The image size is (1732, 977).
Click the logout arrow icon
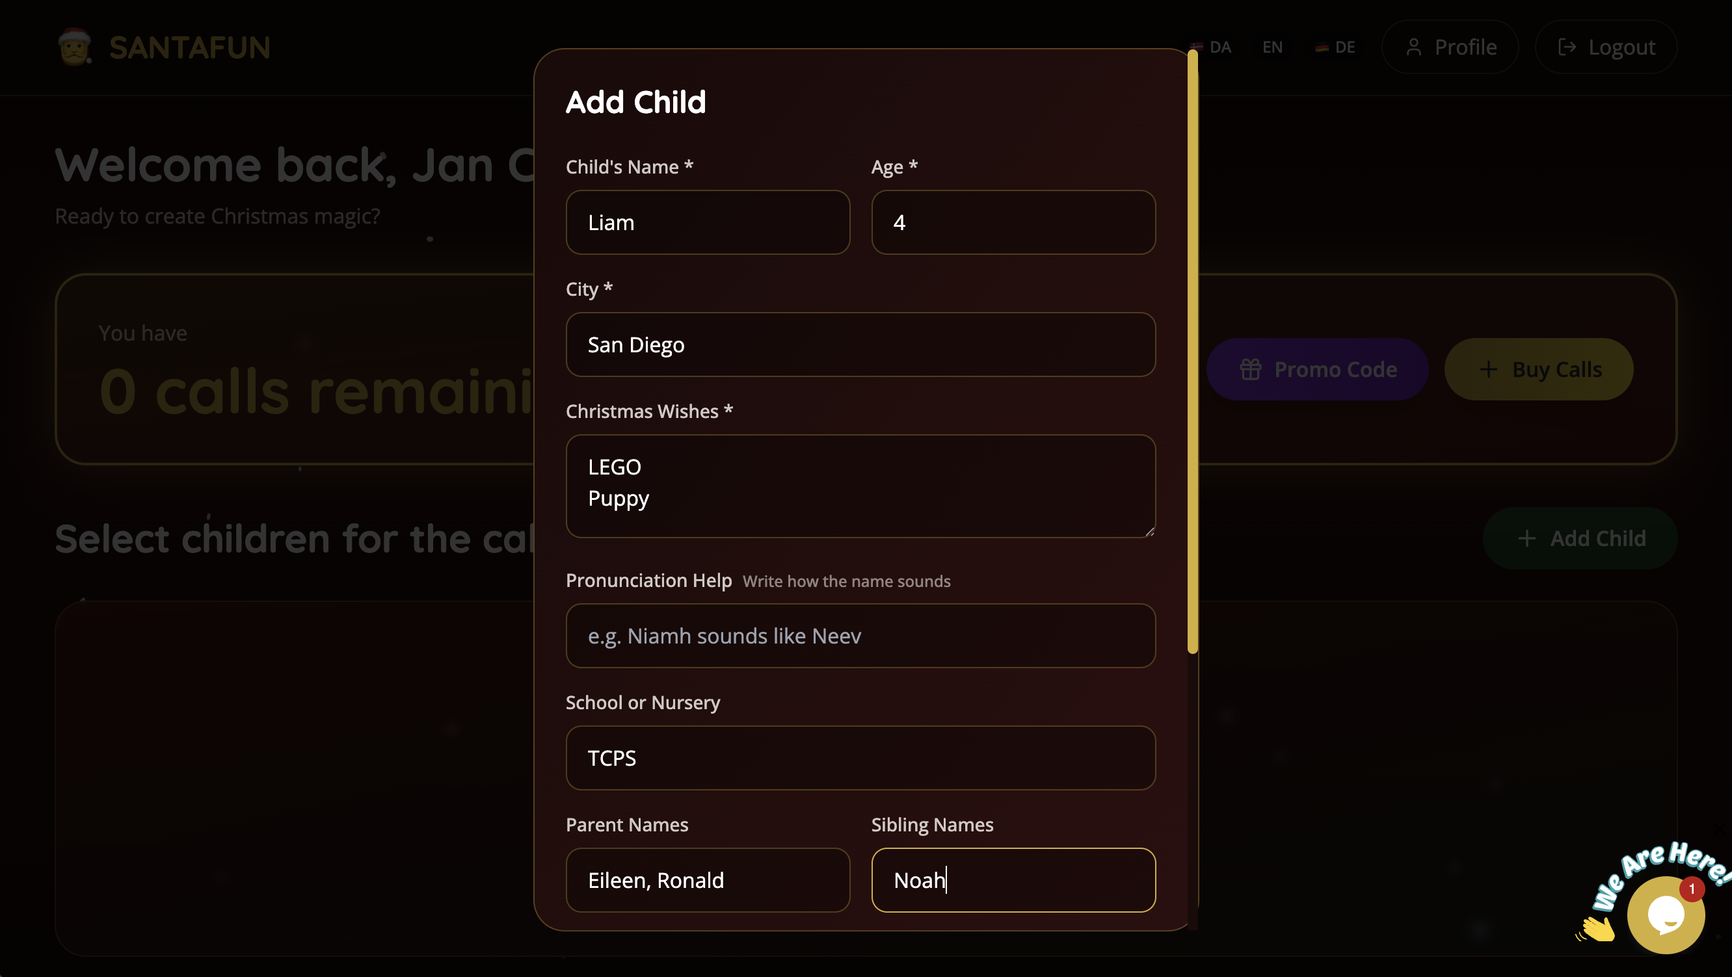point(1567,46)
